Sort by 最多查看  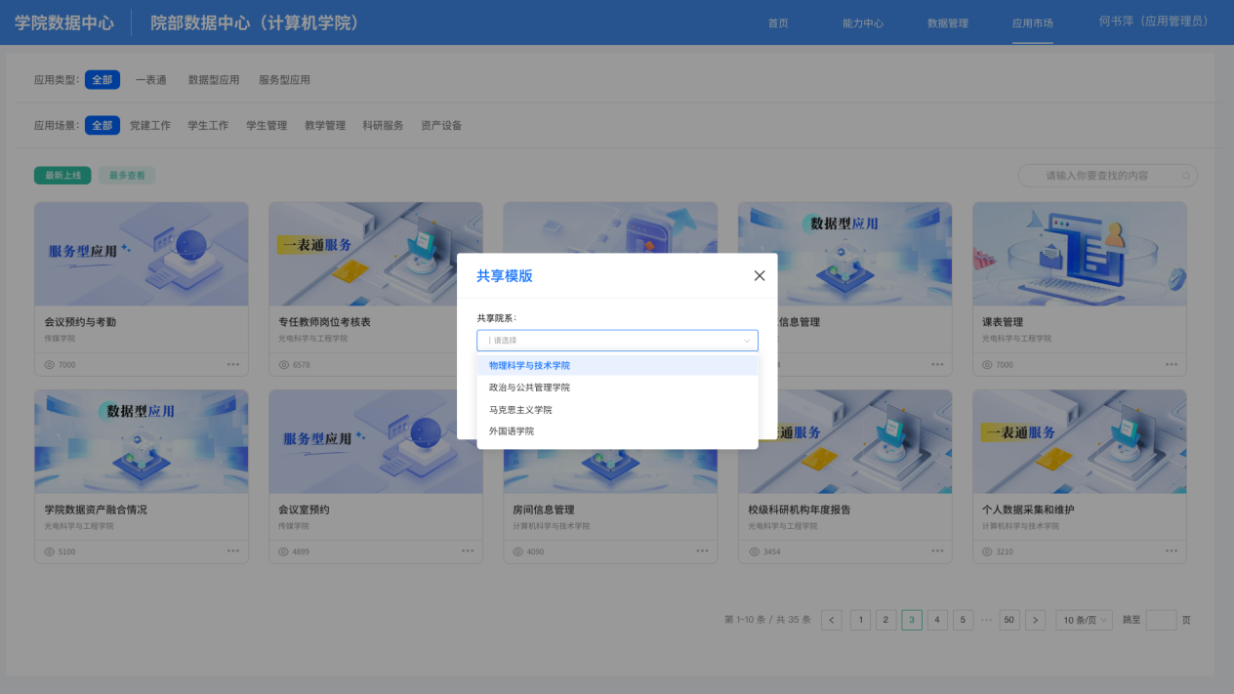(x=127, y=176)
